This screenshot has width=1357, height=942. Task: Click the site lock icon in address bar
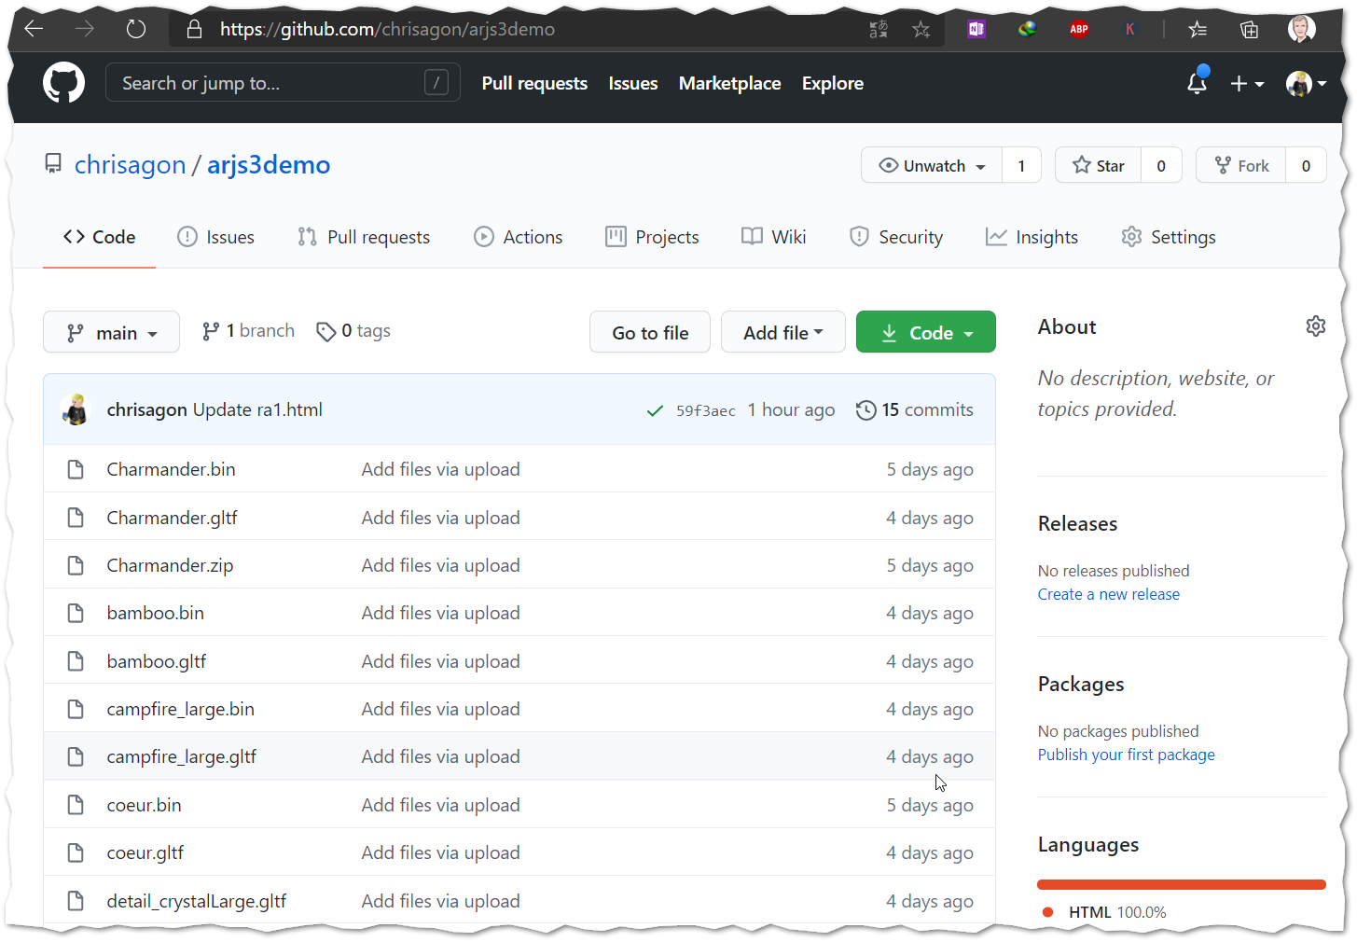tap(194, 29)
